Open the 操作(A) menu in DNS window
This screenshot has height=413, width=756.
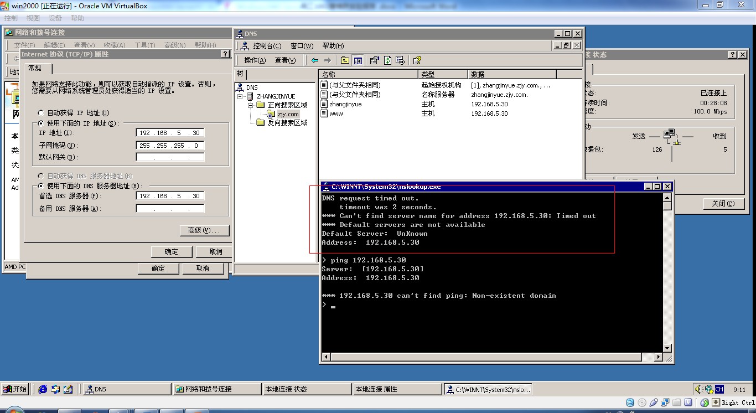pos(255,60)
